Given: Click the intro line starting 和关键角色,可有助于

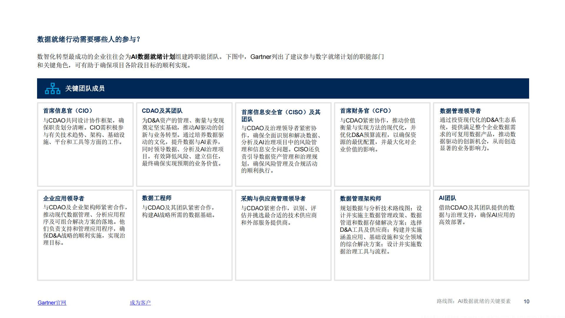Looking at the screenshot, I should 115,65.
